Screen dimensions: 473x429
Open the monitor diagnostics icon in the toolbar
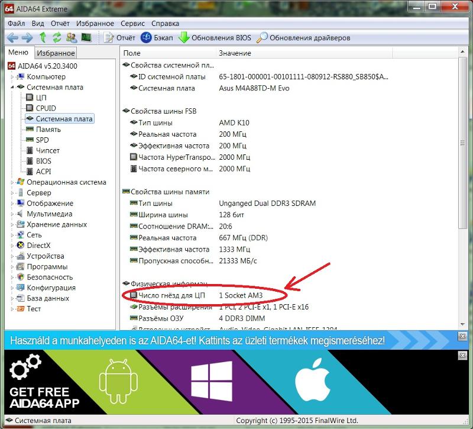click(x=86, y=37)
